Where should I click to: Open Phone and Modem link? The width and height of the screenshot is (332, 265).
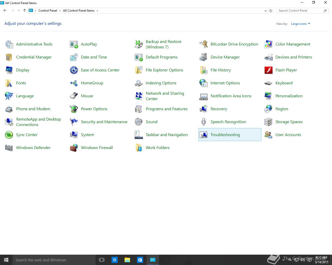33,109
